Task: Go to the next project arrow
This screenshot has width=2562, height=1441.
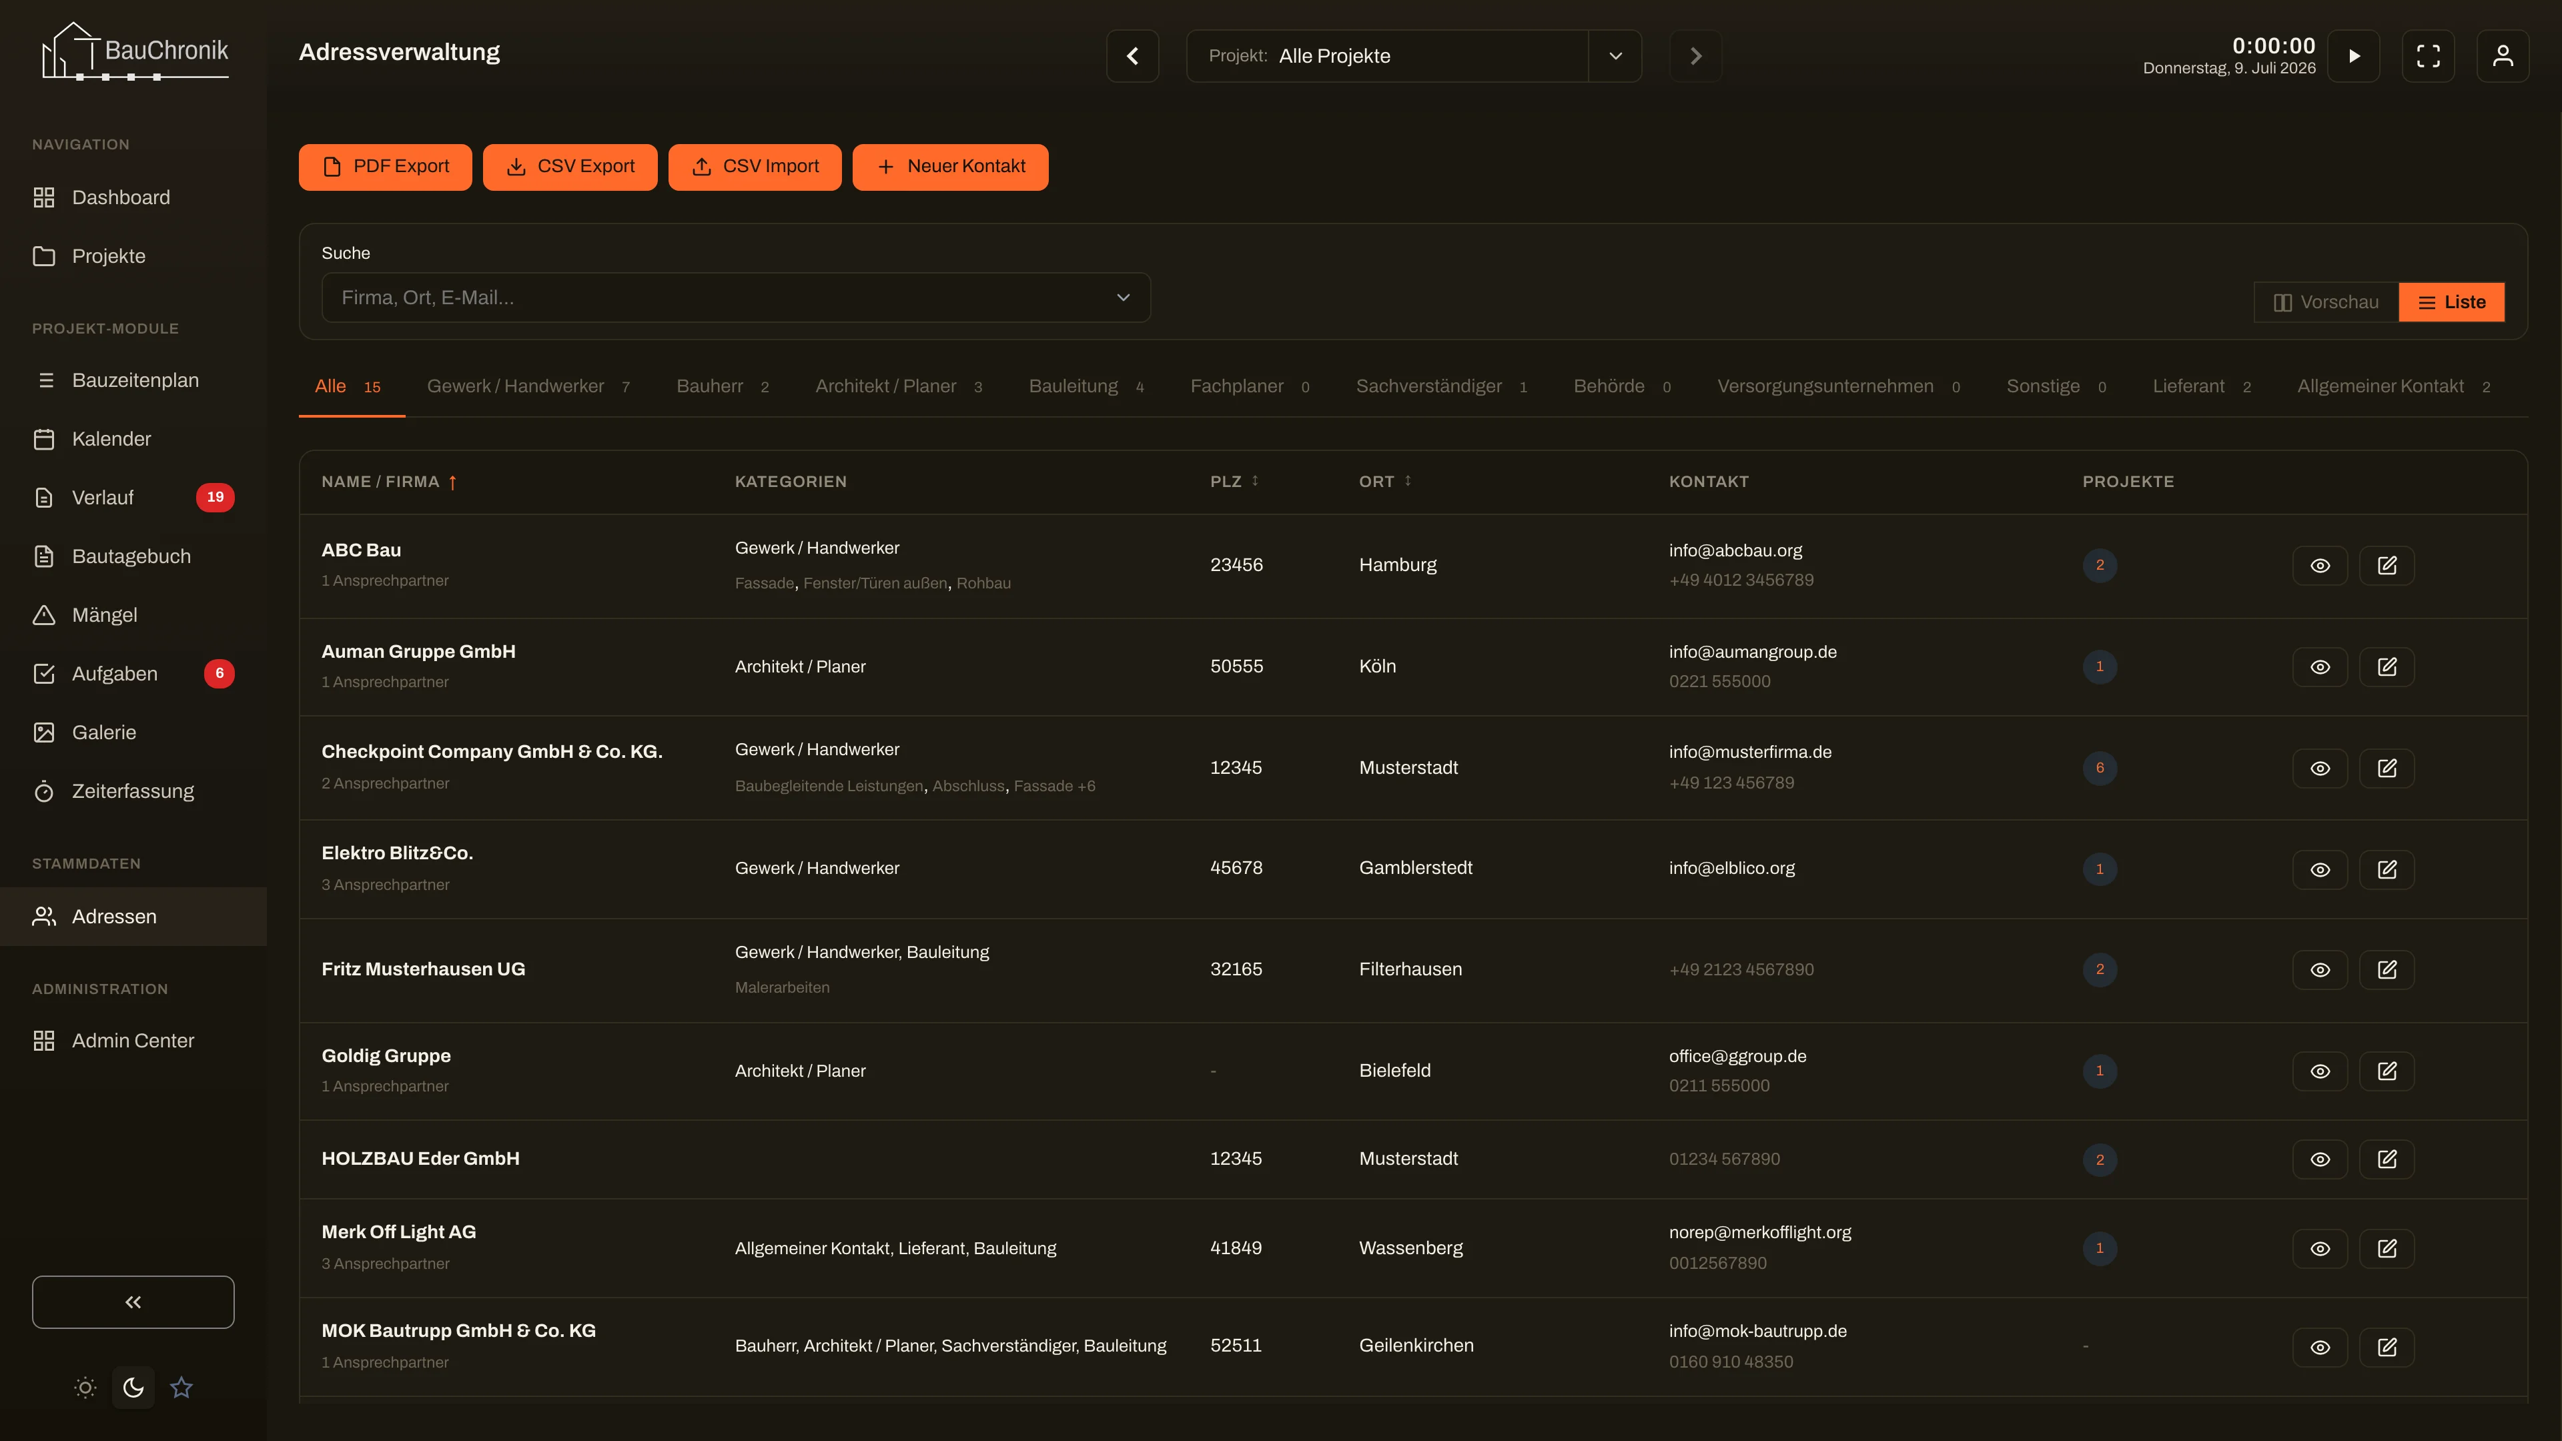Action: pos(1696,55)
